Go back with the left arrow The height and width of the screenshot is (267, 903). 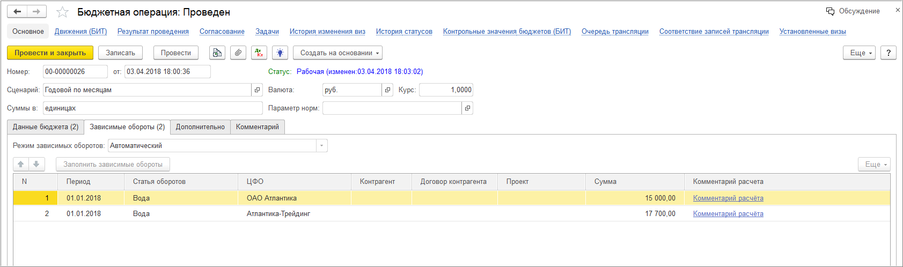[17, 12]
